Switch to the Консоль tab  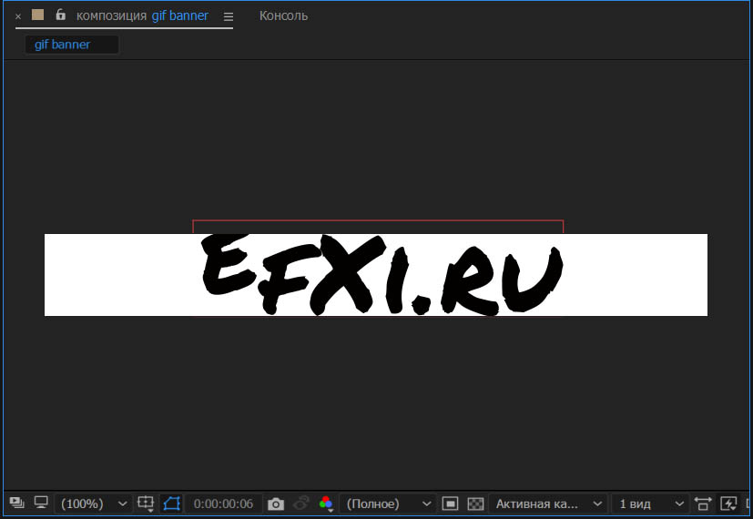[283, 15]
